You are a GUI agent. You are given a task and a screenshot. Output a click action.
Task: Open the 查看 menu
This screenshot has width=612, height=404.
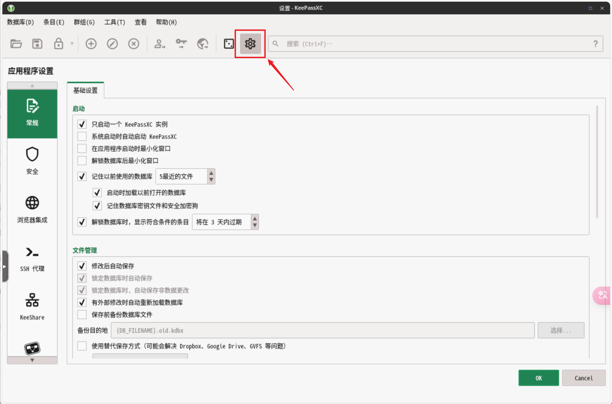click(x=141, y=22)
